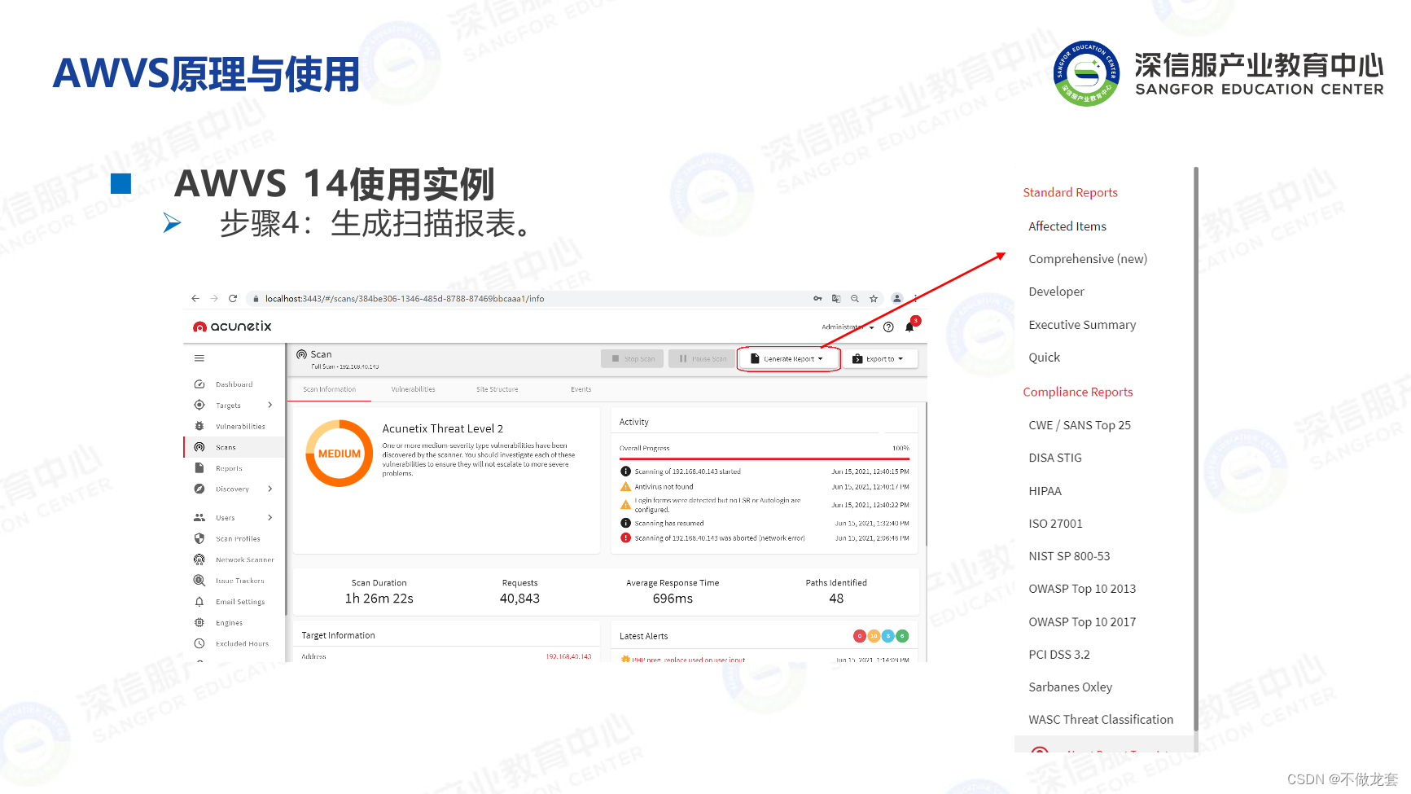The height and width of the screenshot is (794, 1411).
Task: Click the Vulnerabilities bug icon
Action: pos(199,426)
